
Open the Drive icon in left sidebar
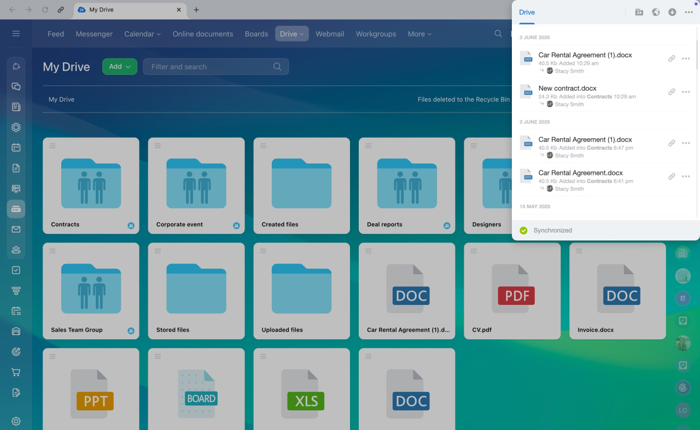(16, 209)
